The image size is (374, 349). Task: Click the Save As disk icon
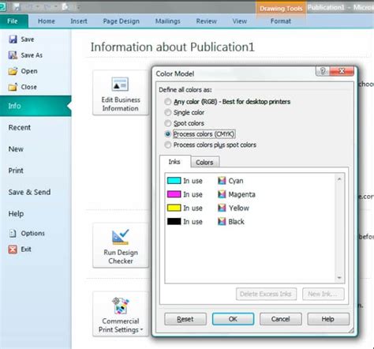[x=13, y=55]
